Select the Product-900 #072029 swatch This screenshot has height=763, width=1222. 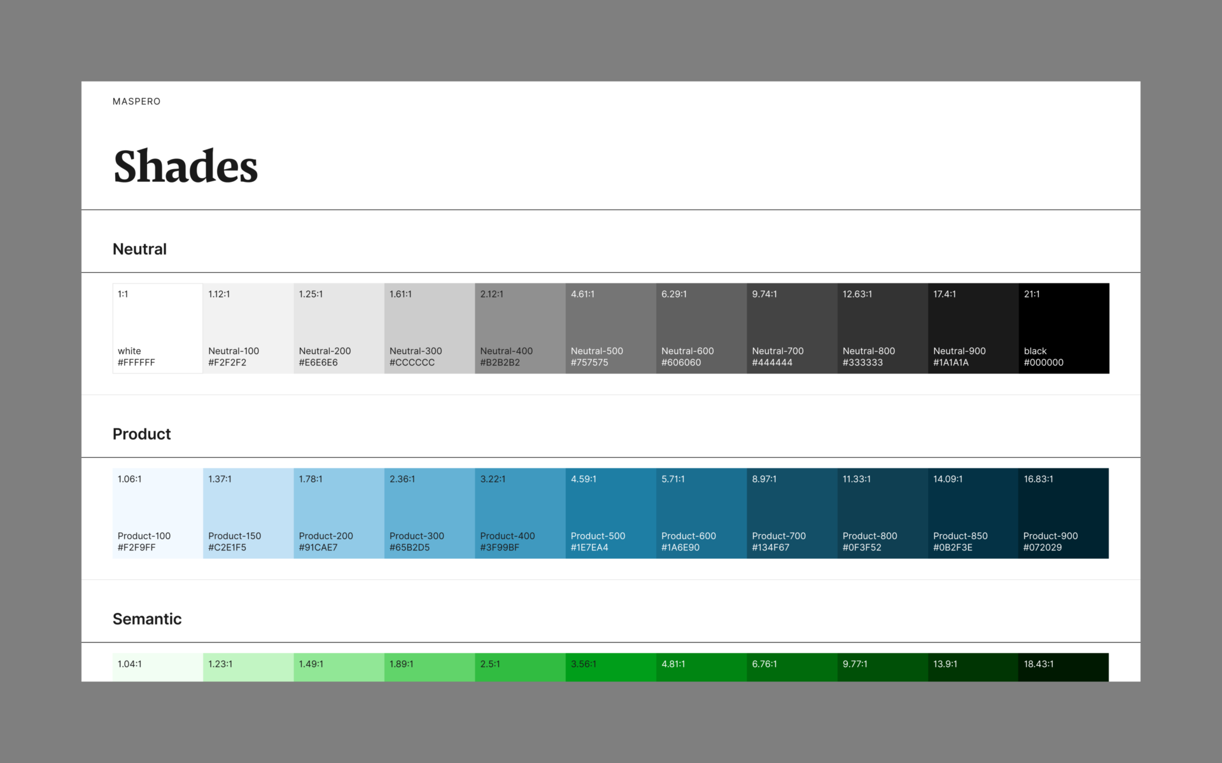[x=1064, y=513]
